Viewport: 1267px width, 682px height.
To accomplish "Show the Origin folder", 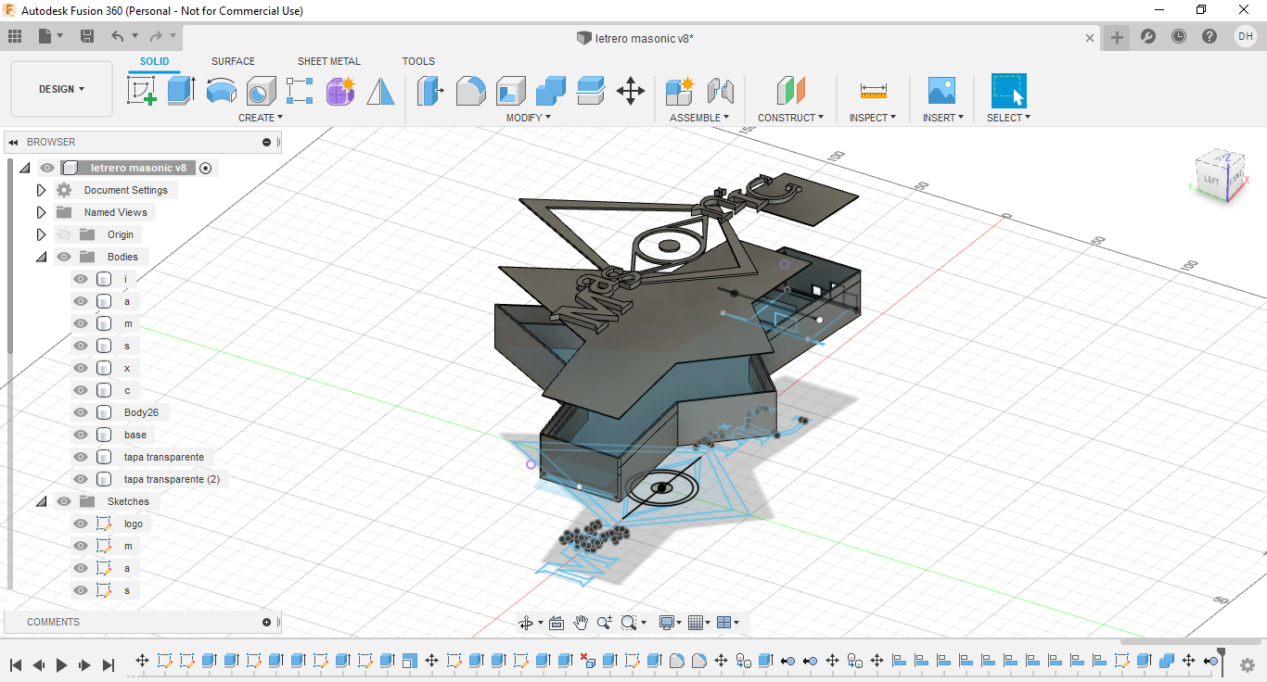I will coord(64,234).
